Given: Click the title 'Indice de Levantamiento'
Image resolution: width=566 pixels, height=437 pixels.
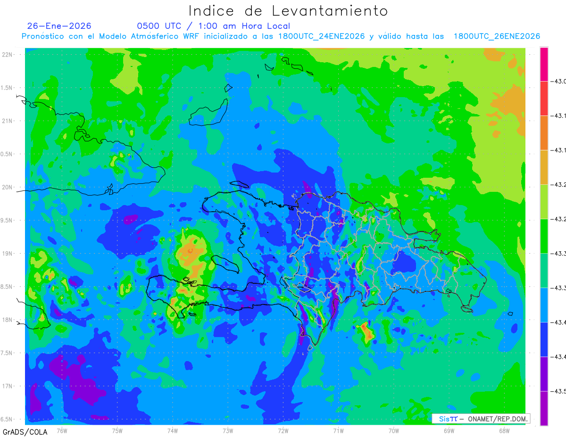Looking at the screenshot, I should [288, 10].
